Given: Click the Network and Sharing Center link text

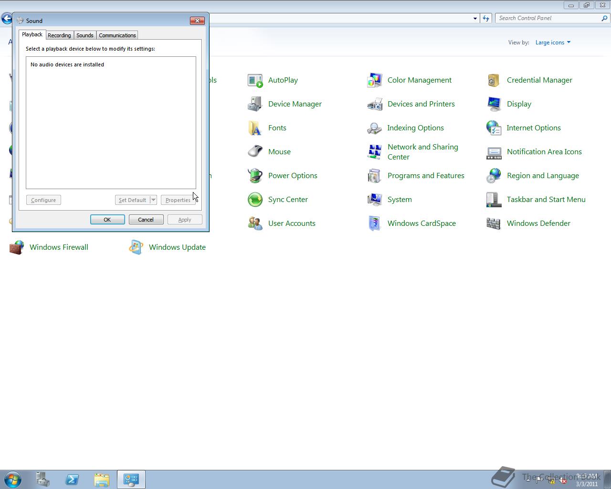Looking at the screenshot, I should 423,152.
